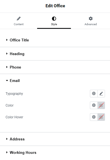Screen dimensions: 110x160
Task: Open global colors globe for Color
Action: pyautogui.click(x=94, y=105)
